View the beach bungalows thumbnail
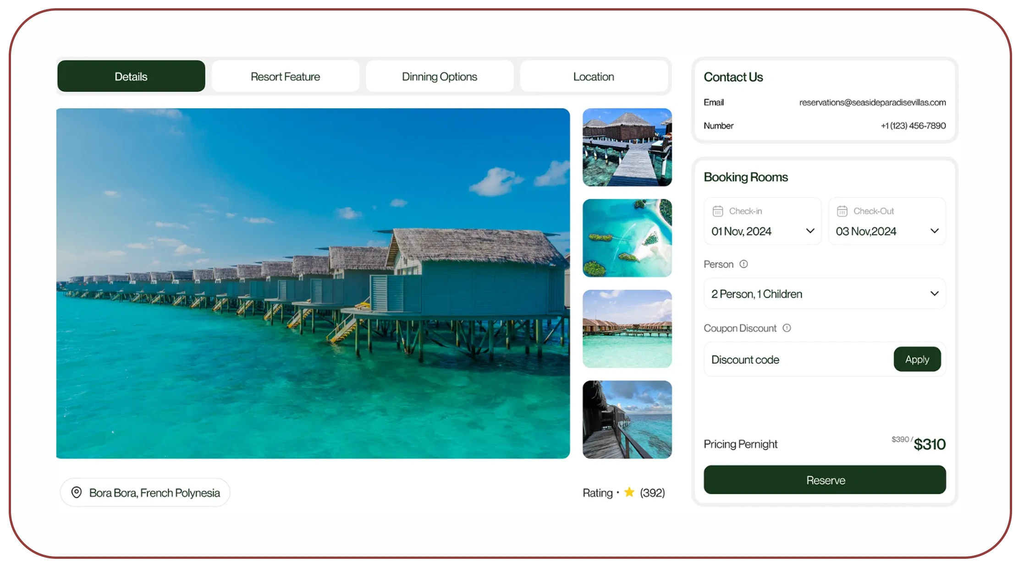1019x568 pixels. pyautogui.click(x=627, y=329)
